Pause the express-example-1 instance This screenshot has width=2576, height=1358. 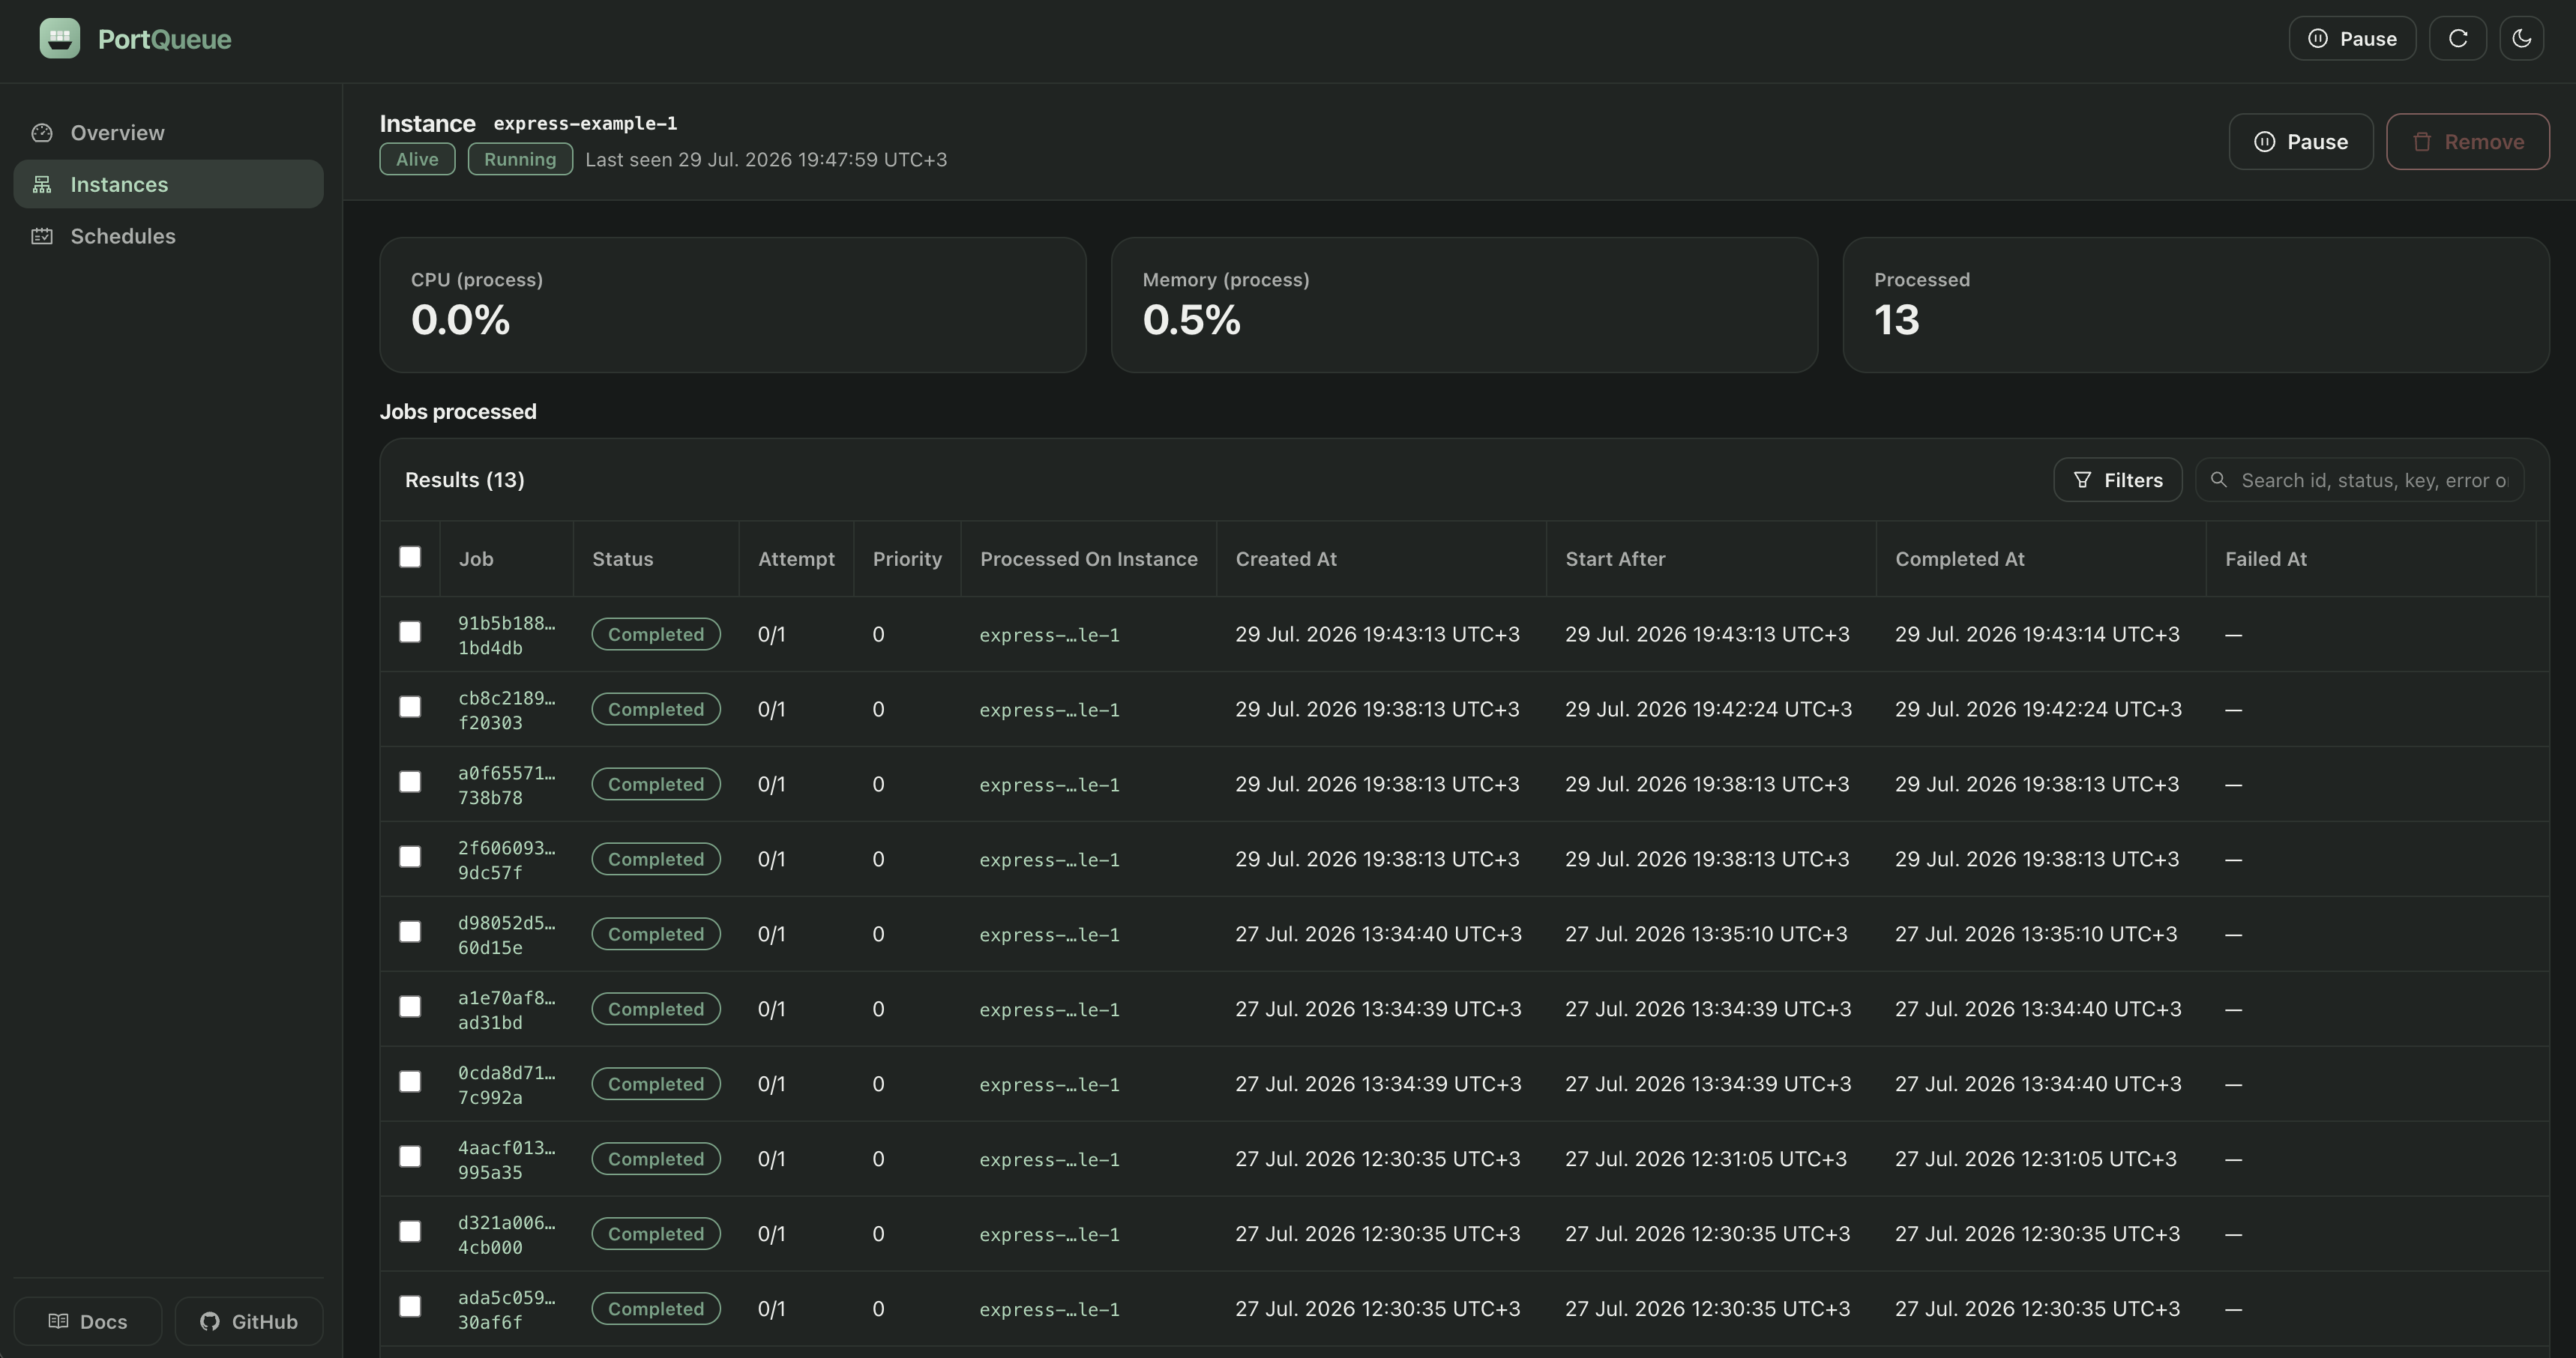[x=2300, y=141]
